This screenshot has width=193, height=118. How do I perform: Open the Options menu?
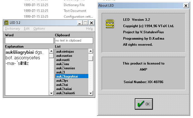click(39, 29)
